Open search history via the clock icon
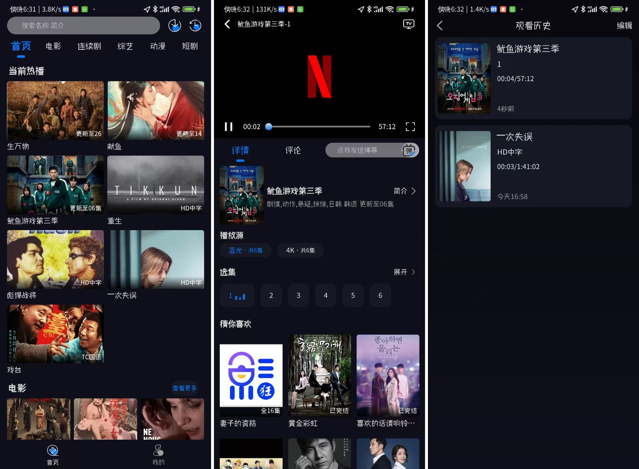This screenshot has height=469, width=639. (x=195, y=25)
